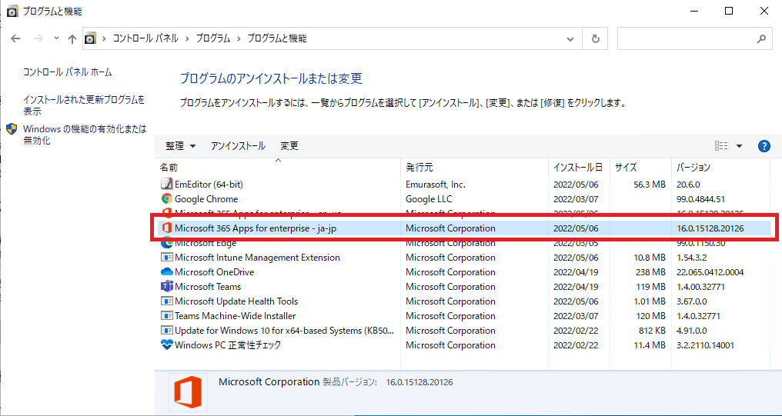Refresh the program list view
782x416 pixels.
pos(595,38)
